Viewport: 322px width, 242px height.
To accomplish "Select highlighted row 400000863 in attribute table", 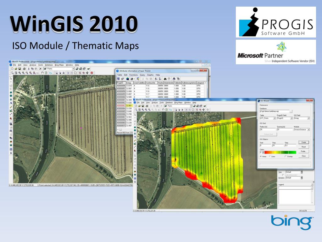I will [x=125, y=106].
